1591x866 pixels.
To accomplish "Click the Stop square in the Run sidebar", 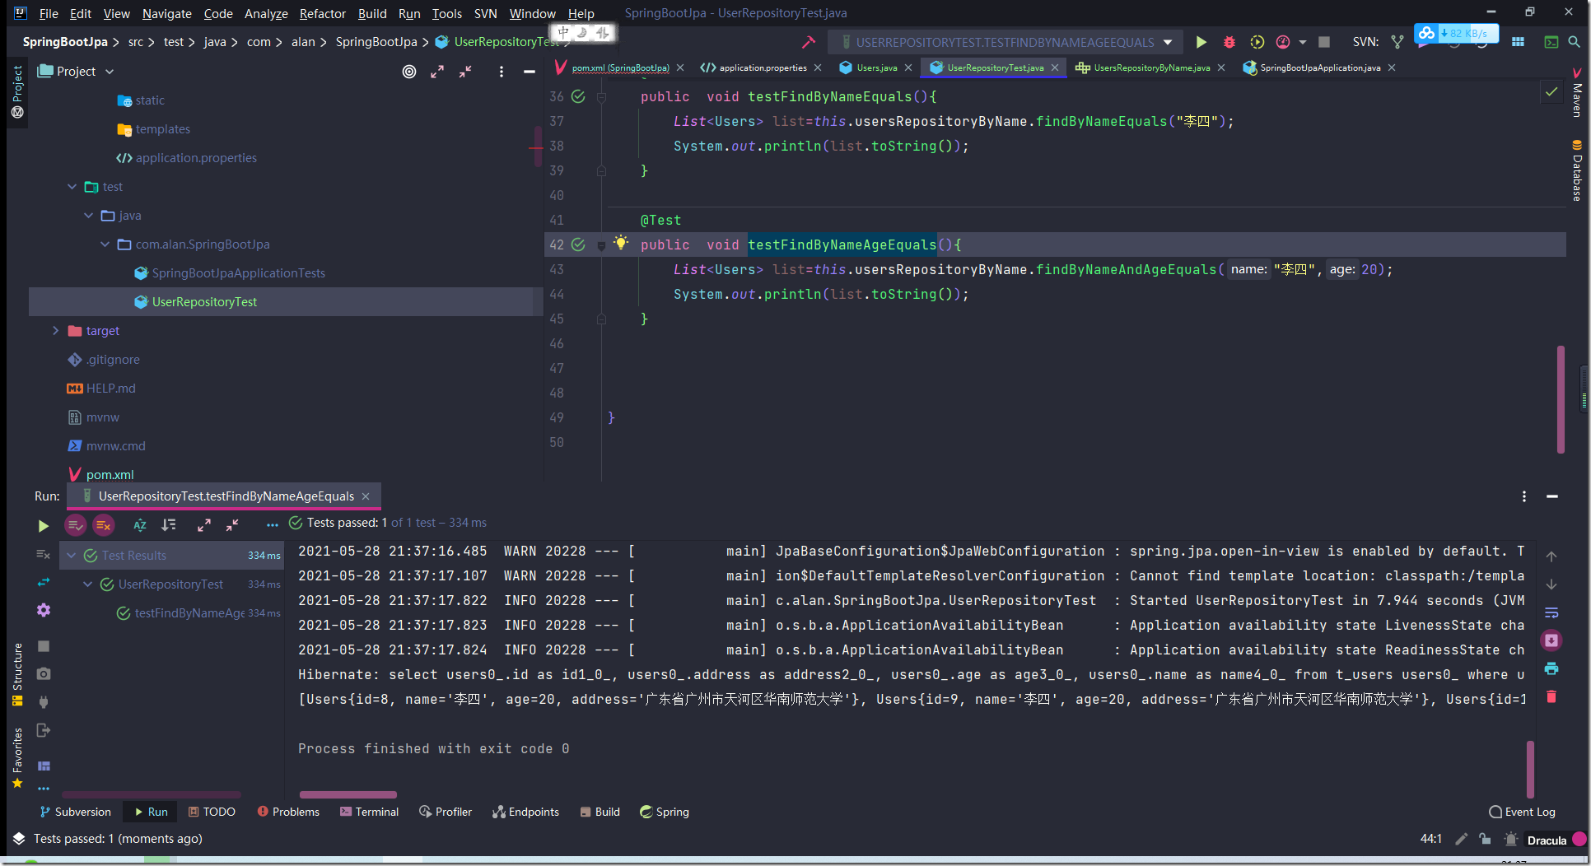I will (44, 646).
